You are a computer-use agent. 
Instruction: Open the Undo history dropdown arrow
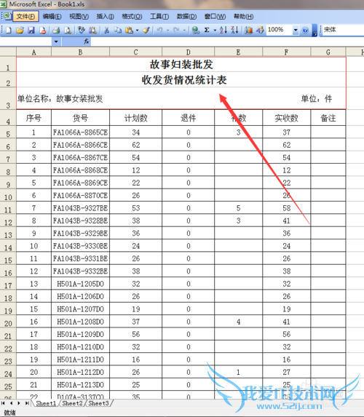point(168,30)
